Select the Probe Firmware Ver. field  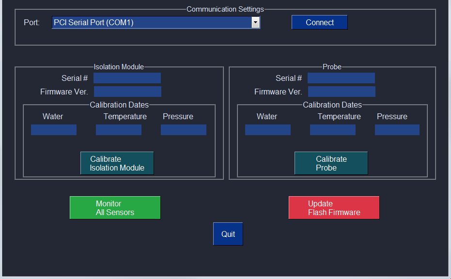[342, 91]
